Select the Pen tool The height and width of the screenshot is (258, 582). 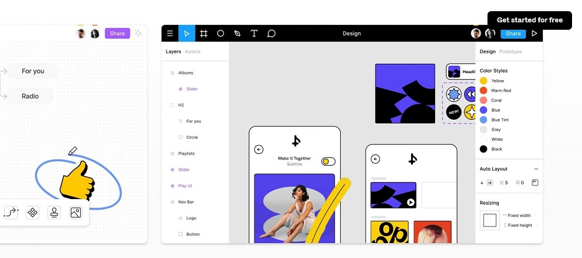coord(237,33)
